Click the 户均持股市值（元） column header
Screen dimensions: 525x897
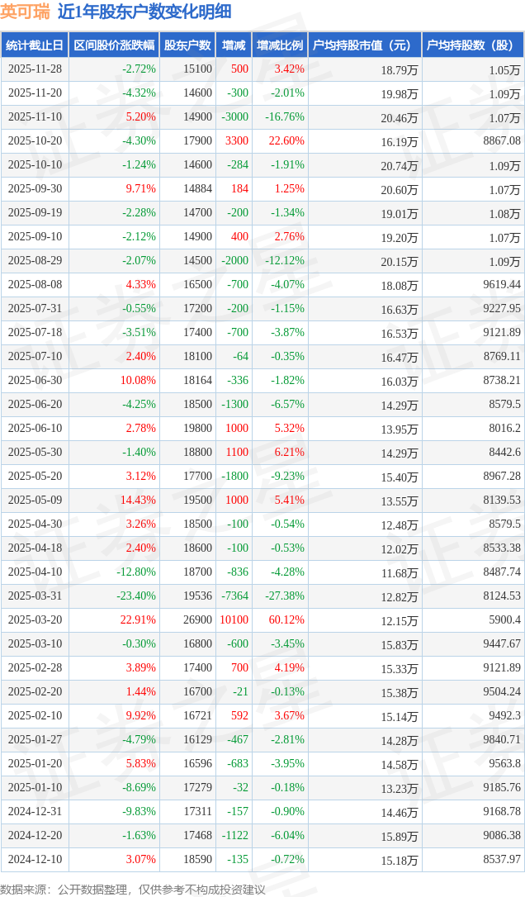pos(364,45)
